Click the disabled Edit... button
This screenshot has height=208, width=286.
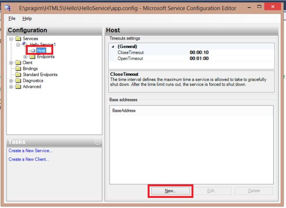point(213,191)
